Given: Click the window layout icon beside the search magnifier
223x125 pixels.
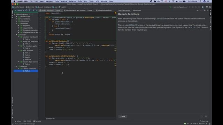Looking at the screenshot, I should coord(207,7).
